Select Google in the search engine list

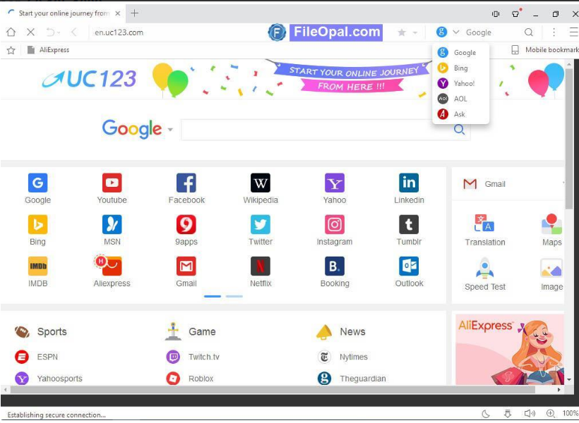coord(460,52)
